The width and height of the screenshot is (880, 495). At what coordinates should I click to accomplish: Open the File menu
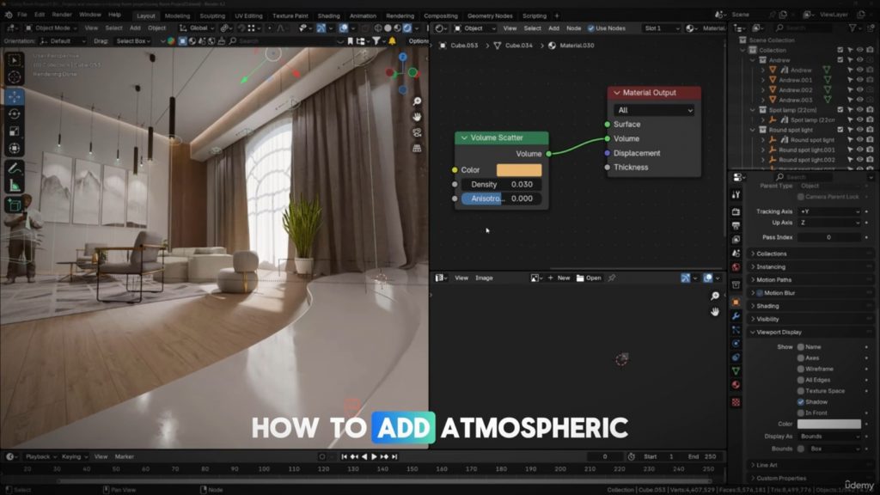coord(21,15)
